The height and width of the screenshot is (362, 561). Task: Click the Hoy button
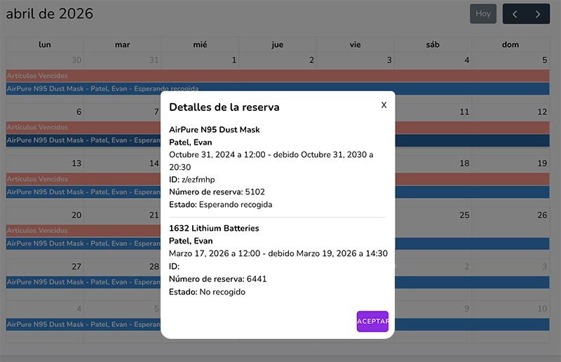483,14
